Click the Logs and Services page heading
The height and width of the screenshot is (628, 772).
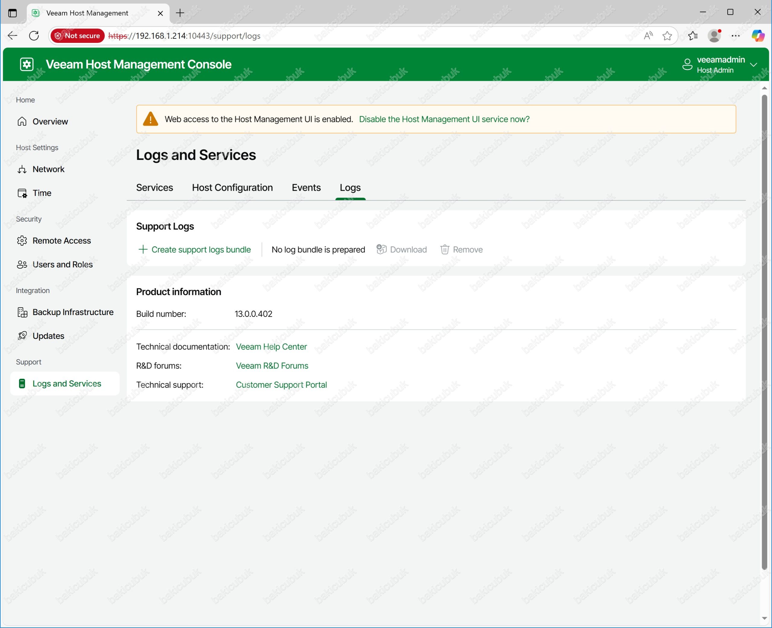[196, 155]
